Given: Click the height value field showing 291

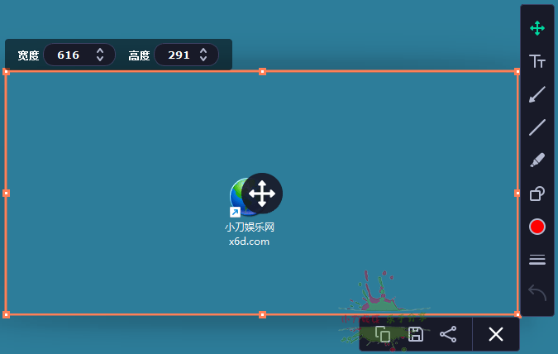Looking at the screenshot, I should click(179, 55).
